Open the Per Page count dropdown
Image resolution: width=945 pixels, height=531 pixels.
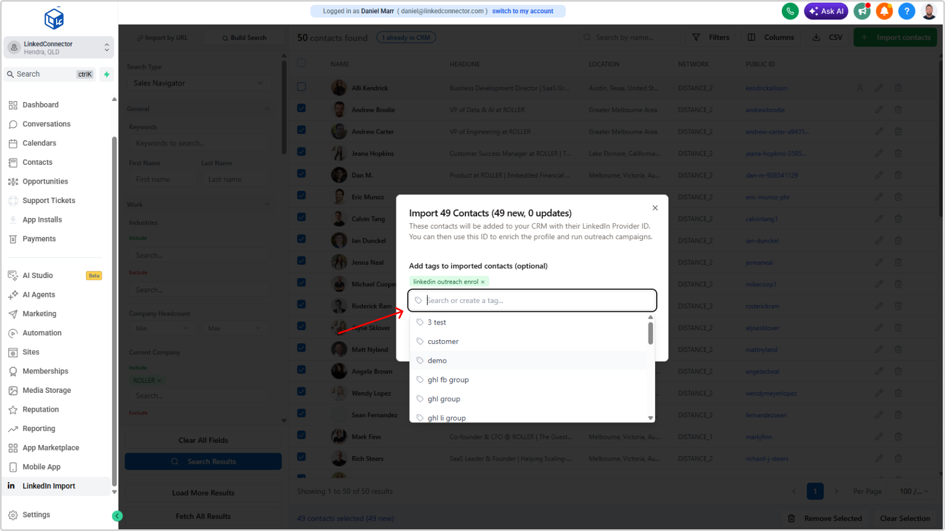coord(914,491)
